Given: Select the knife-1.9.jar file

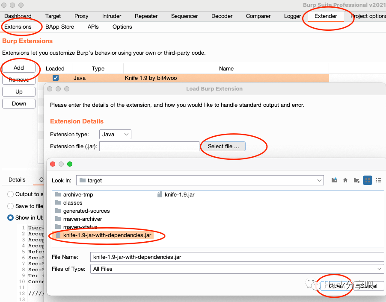Looking at the screenshot, I should tap(176, 195).
